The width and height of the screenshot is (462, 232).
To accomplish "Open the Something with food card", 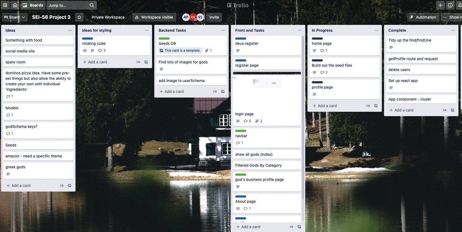I will (38, 40).
